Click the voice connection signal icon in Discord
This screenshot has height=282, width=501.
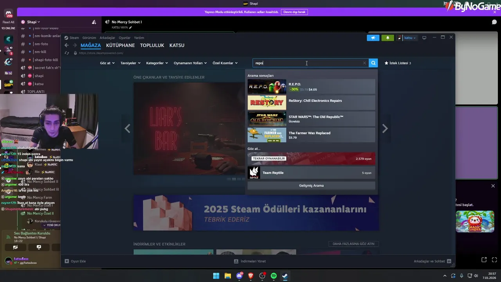pos(9,237)
